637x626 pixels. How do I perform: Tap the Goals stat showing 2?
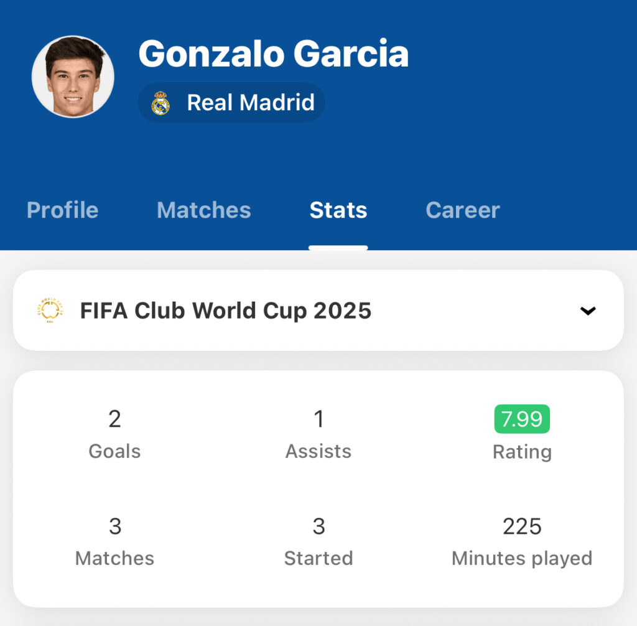(x=114, y=434)
